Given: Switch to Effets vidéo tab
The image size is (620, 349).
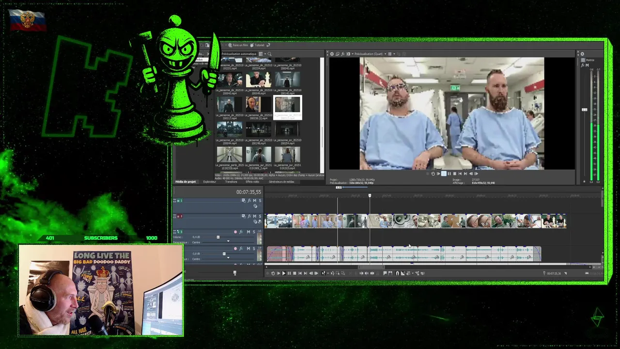Looking at the screenshot, I should [x=252, y=182].
